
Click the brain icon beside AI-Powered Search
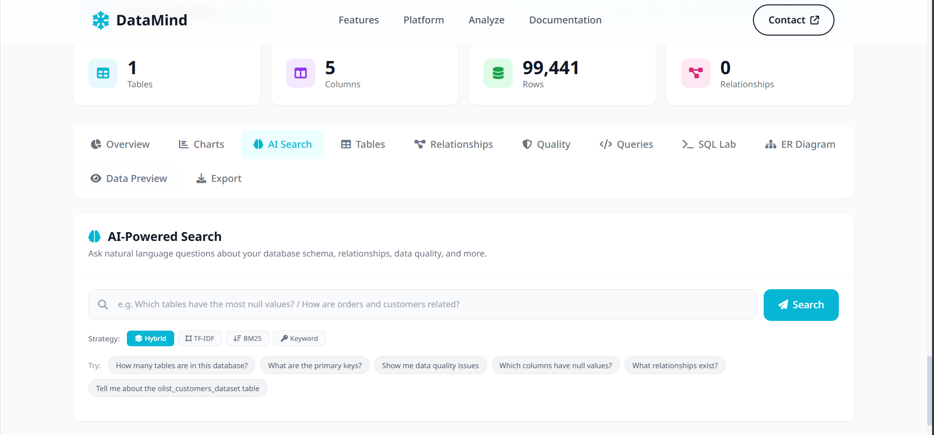coord(95,237)
